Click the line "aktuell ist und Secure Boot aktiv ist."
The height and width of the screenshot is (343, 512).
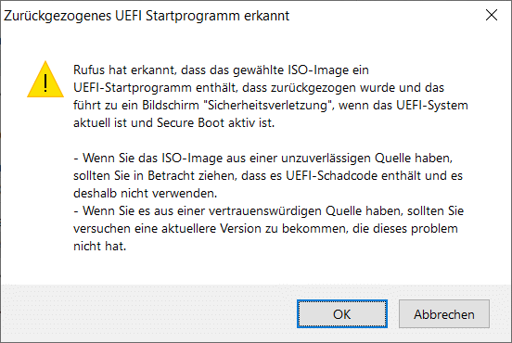[174, 123]
